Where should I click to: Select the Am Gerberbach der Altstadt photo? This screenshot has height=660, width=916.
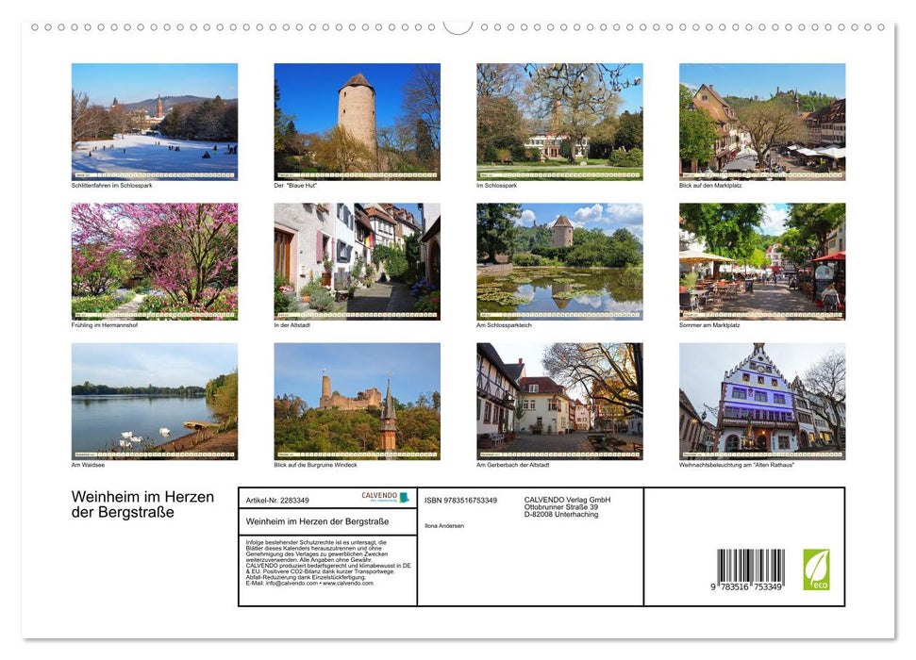[559, 402]
